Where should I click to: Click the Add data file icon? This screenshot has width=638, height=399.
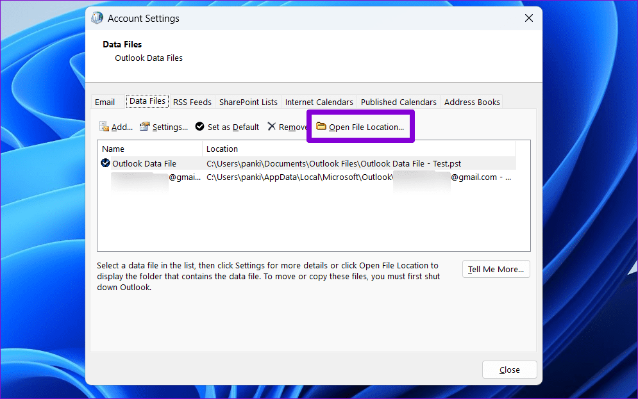[104, 127]
